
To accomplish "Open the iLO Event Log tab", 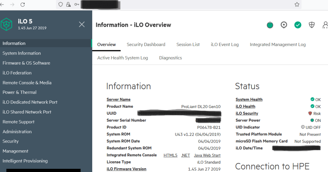I will point(225,44).
